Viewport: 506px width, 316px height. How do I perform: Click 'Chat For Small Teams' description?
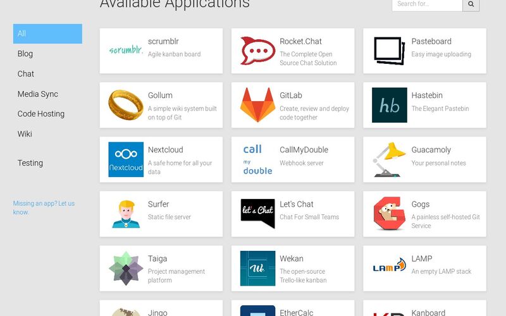pos(309,217)
